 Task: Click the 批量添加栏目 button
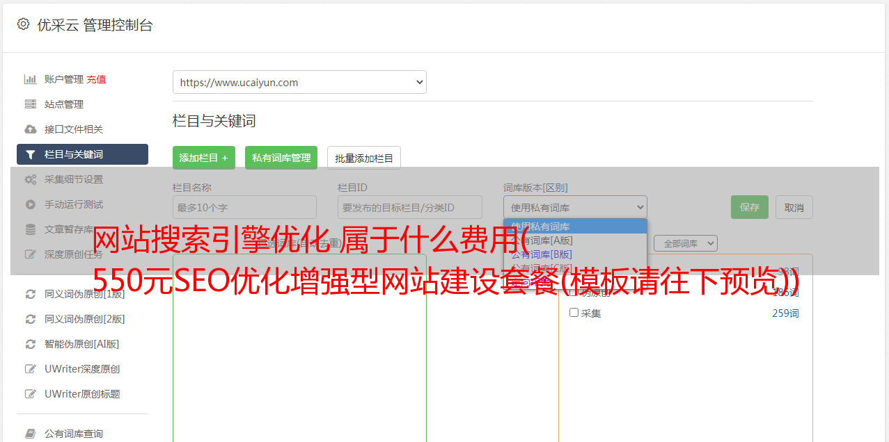click(364, 158)
